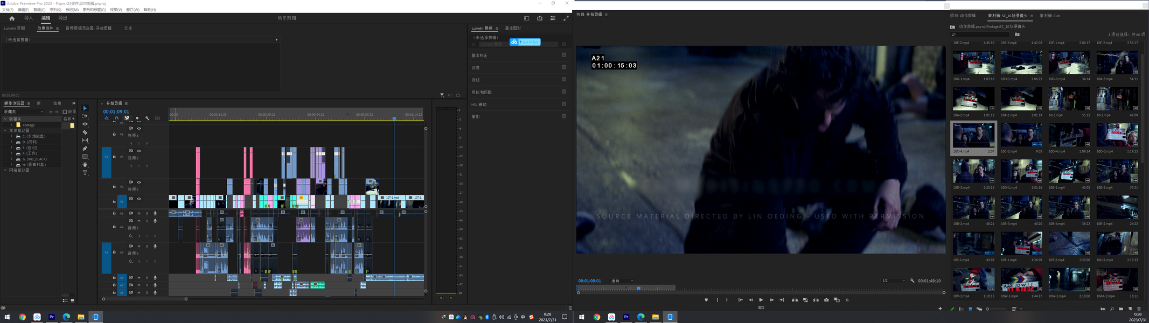Viewport: 1149px width, 323px height.
Task: Open program monitor settings wrench
Action: (x=913, y=280)
